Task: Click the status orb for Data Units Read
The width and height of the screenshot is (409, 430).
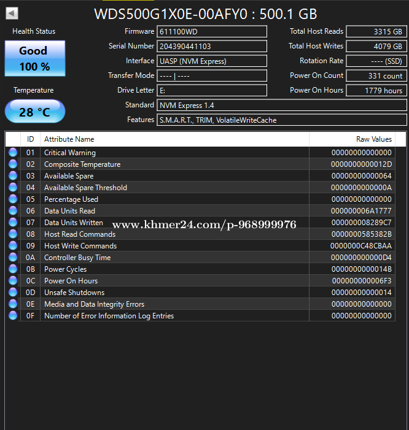Action: click(x=13, y=210)
